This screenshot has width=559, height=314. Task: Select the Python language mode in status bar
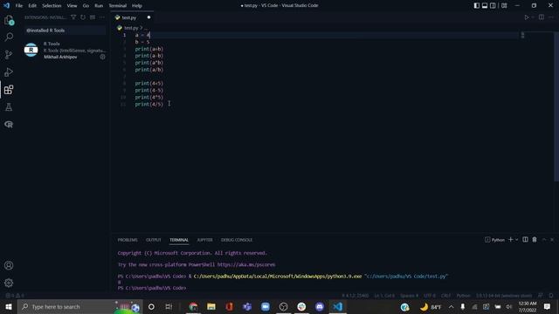click(x=464, y=296)
